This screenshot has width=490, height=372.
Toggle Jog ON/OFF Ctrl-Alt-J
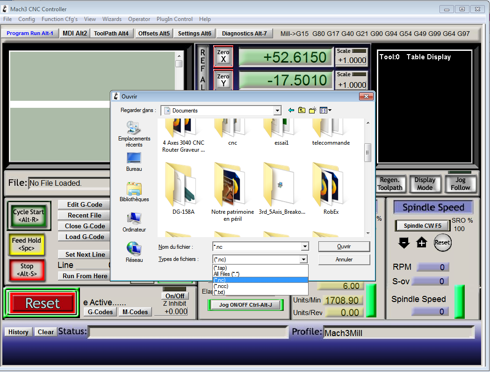pos(245,305)
